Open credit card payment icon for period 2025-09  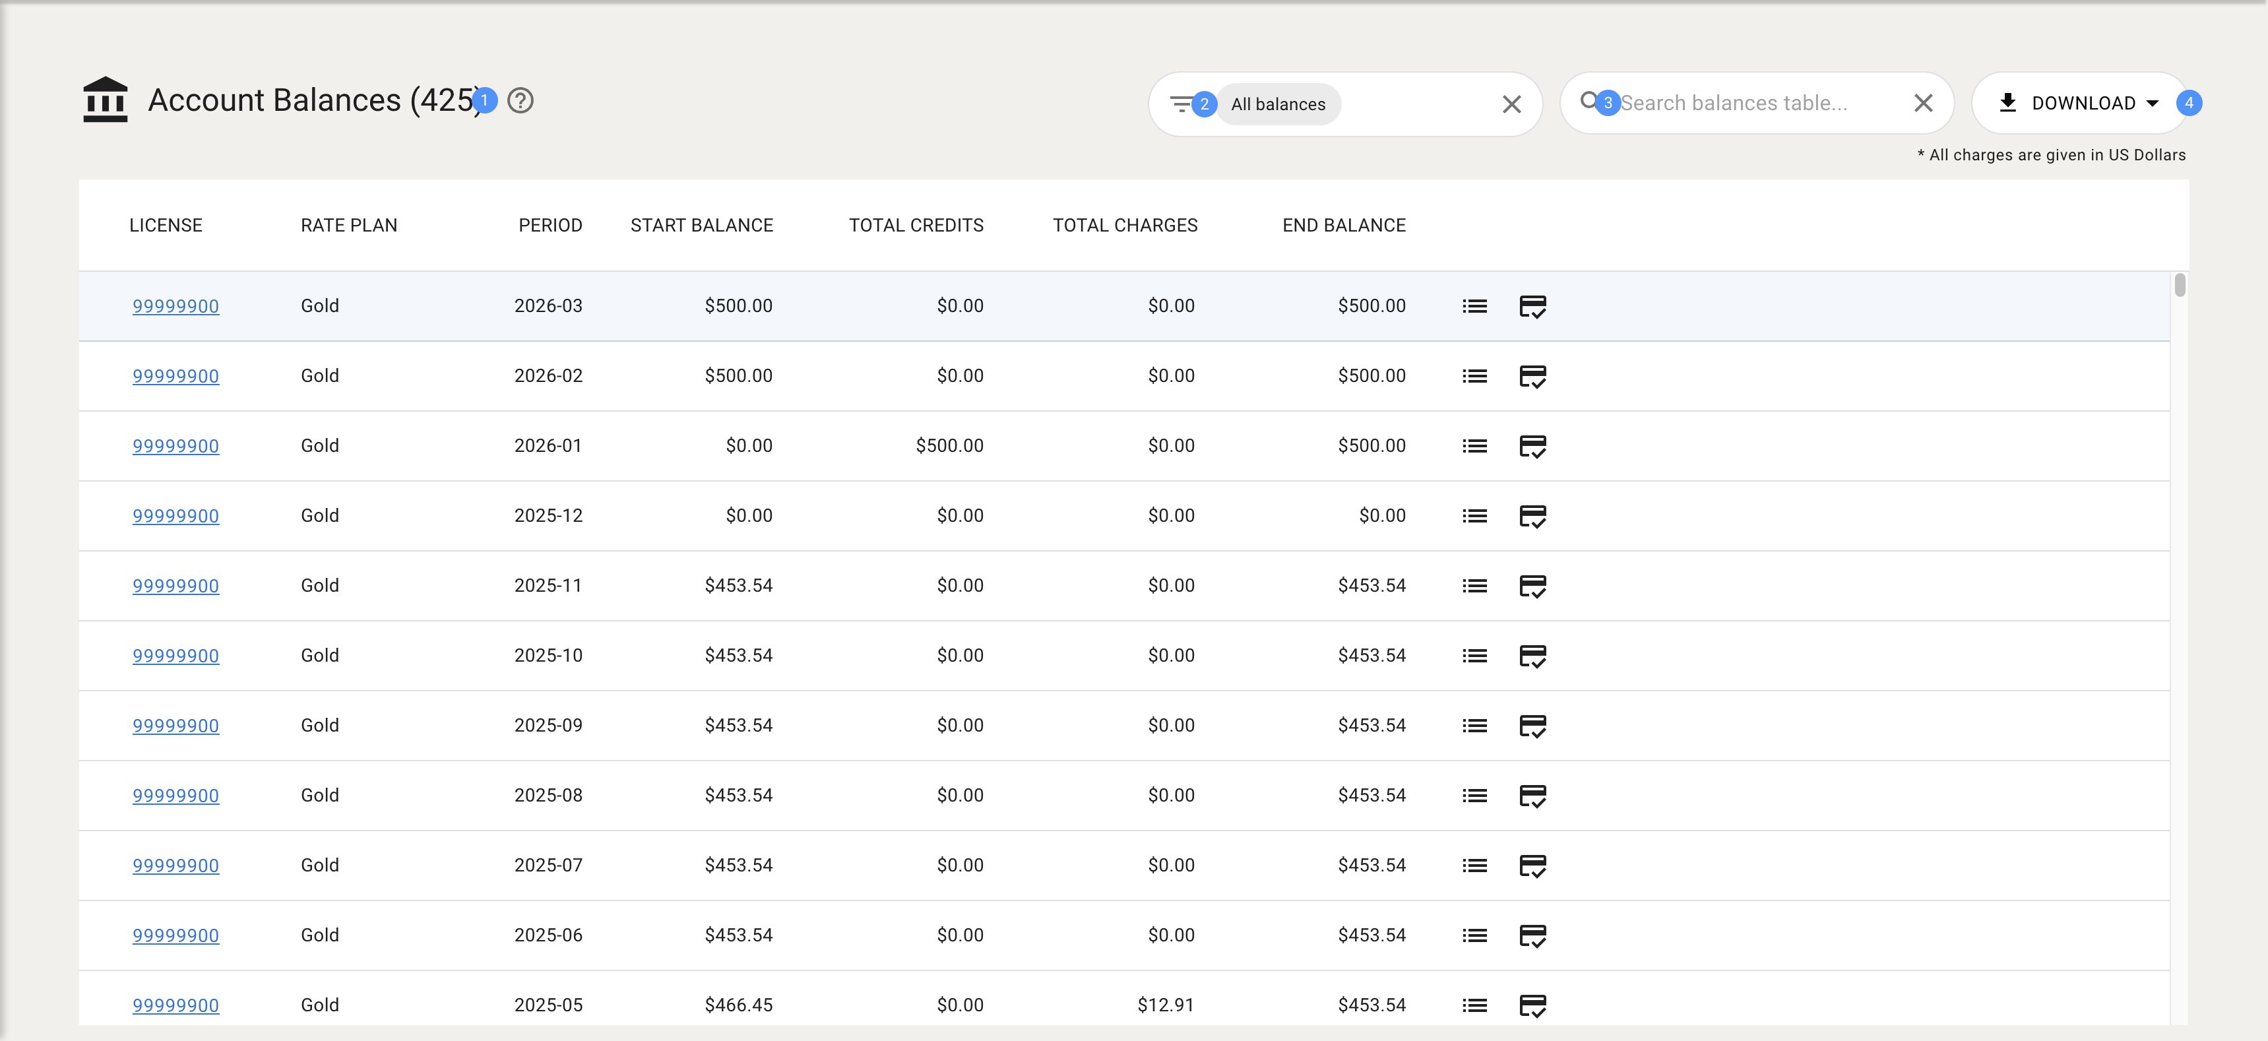[x=1533, y=726]
